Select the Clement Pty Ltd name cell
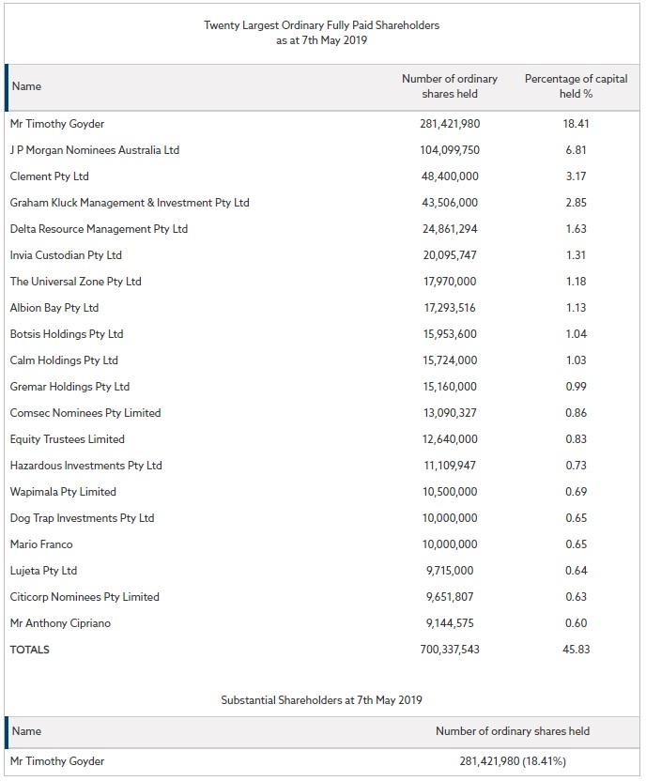The height and width of the screenshot is (781, 646). pyautogui.click(x=50, y=176)
